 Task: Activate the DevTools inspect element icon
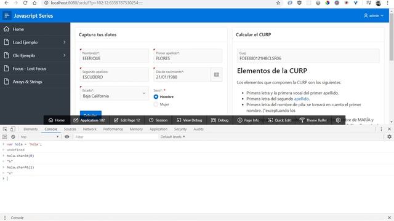5,129
